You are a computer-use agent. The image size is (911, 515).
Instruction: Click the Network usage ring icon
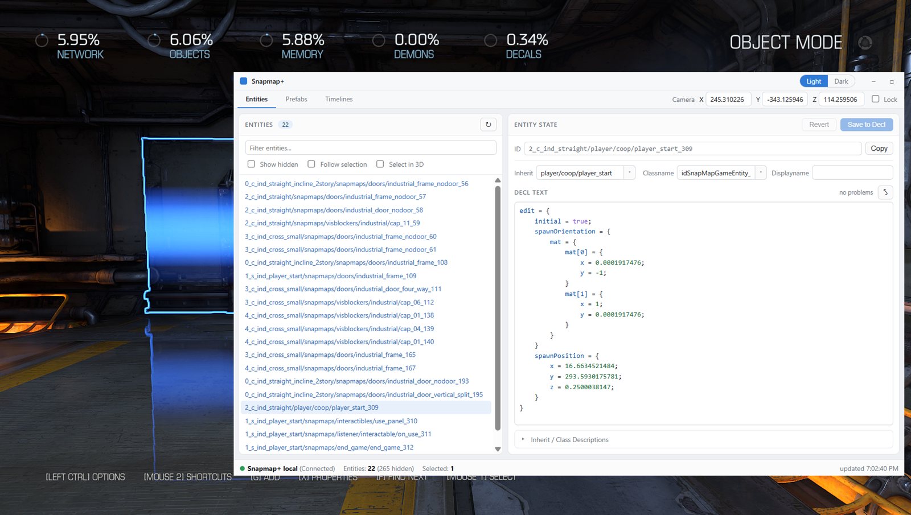coord(42,40)
